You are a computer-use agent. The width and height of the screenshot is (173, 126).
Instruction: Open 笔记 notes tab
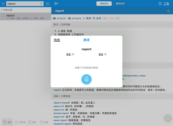click(32, 122)
